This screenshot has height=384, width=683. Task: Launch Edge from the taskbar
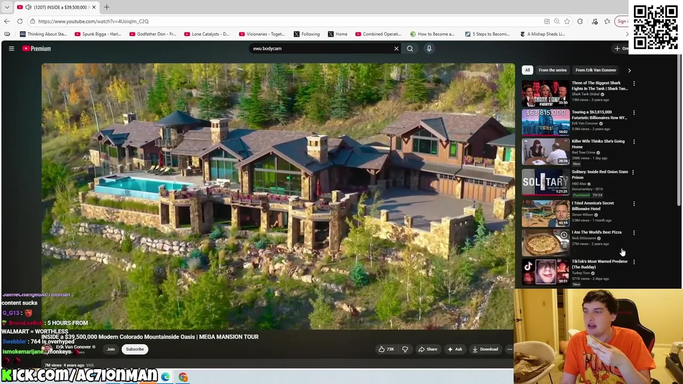pos(165,377)
